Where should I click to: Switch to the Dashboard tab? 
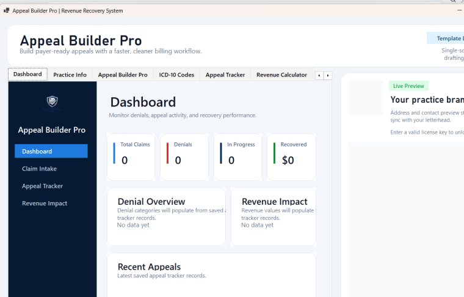27,74
